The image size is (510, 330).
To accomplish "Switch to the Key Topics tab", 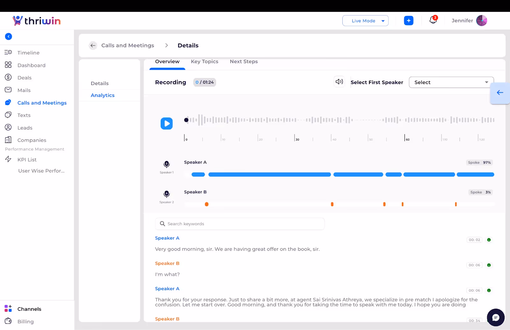I will [x=205, y=61].
